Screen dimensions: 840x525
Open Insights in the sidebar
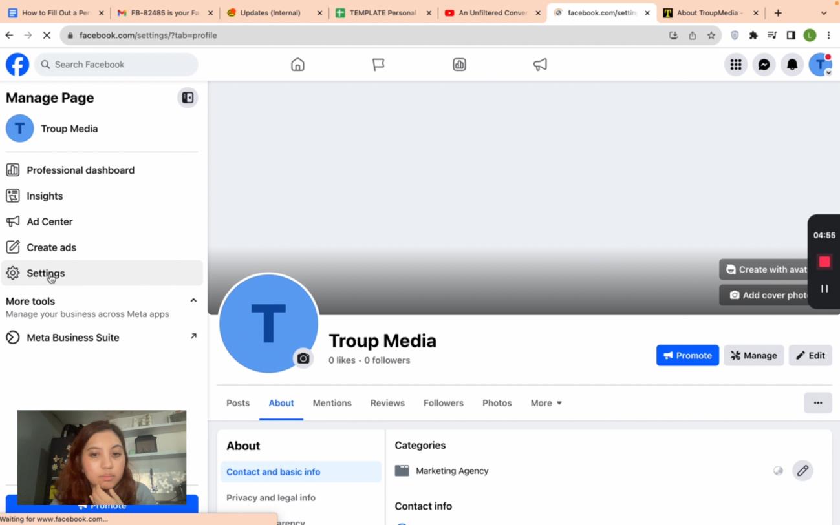point(45,196)
